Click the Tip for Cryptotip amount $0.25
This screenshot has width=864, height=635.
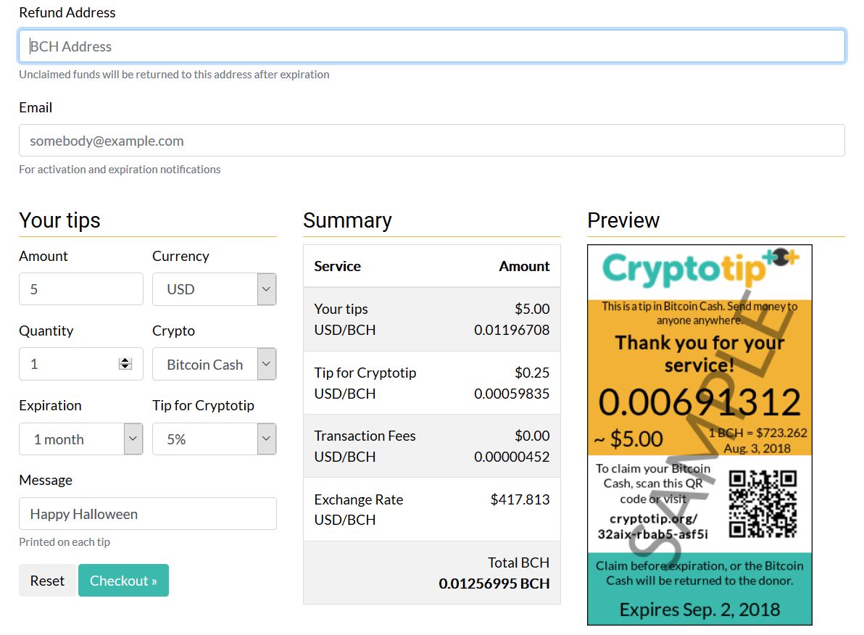532,373
